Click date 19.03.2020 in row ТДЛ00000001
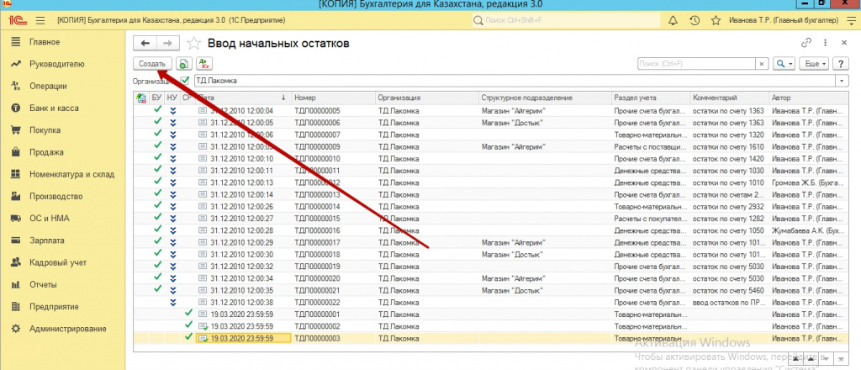Viewport: 861px width, 370px height. point(242,314)
